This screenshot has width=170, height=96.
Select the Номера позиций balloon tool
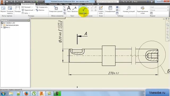click(129, 9)
